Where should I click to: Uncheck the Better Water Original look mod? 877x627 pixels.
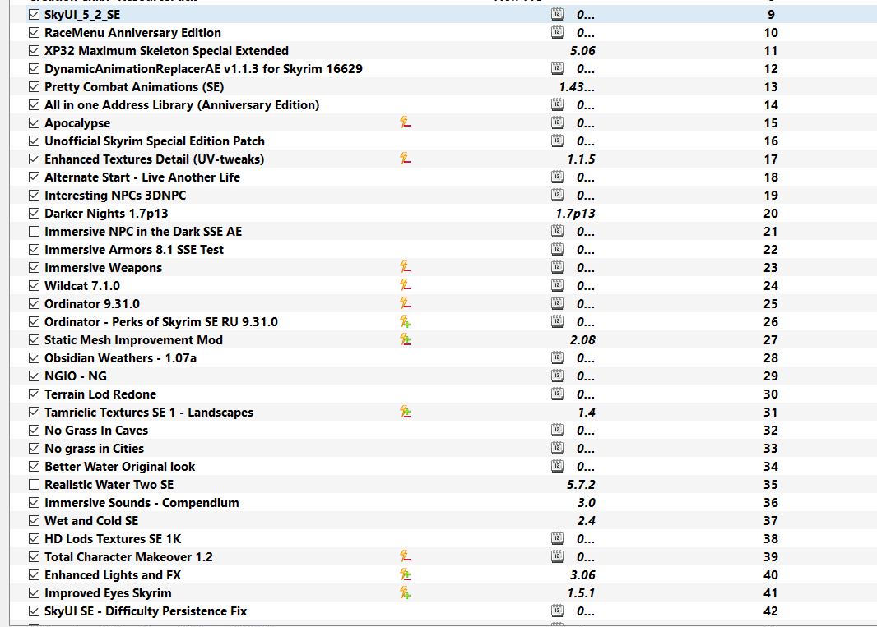coord(34,467)
